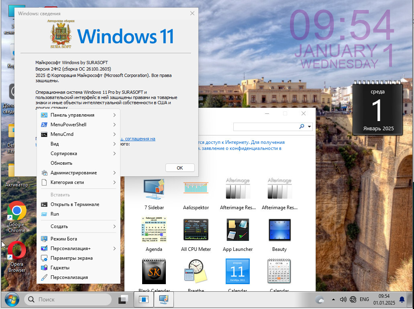Image resolution: width=414 pixels, height=309 pixels.
Task: Select the All CPU Meter gadget
Action: point(196,230)
